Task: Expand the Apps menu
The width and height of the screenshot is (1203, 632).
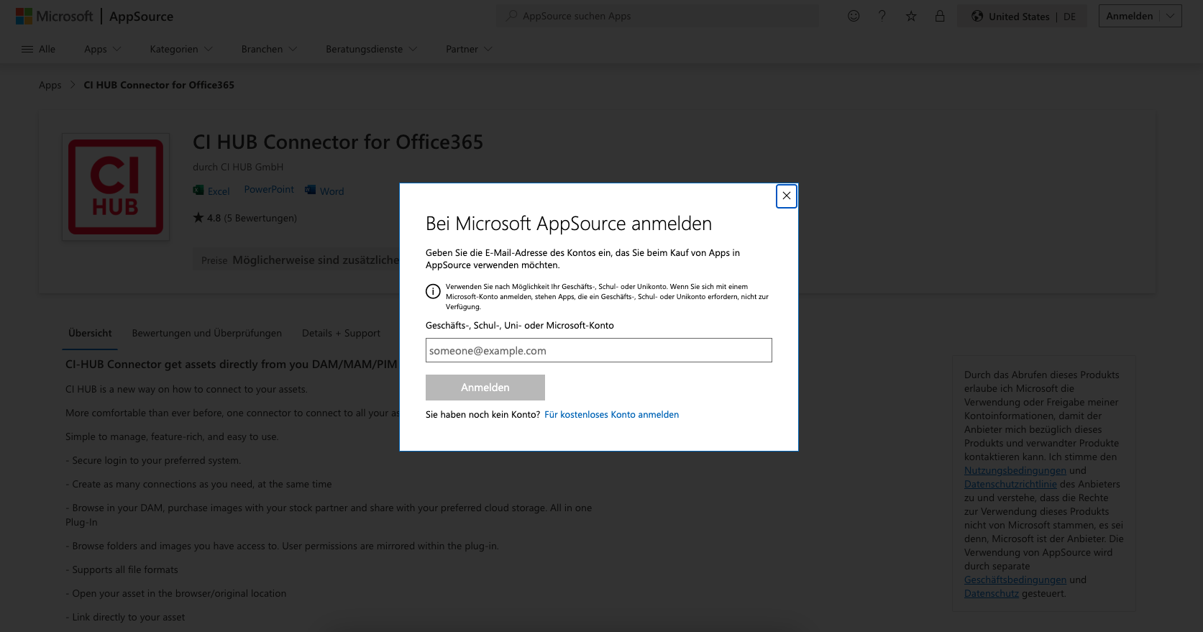Action: [102, 49]
